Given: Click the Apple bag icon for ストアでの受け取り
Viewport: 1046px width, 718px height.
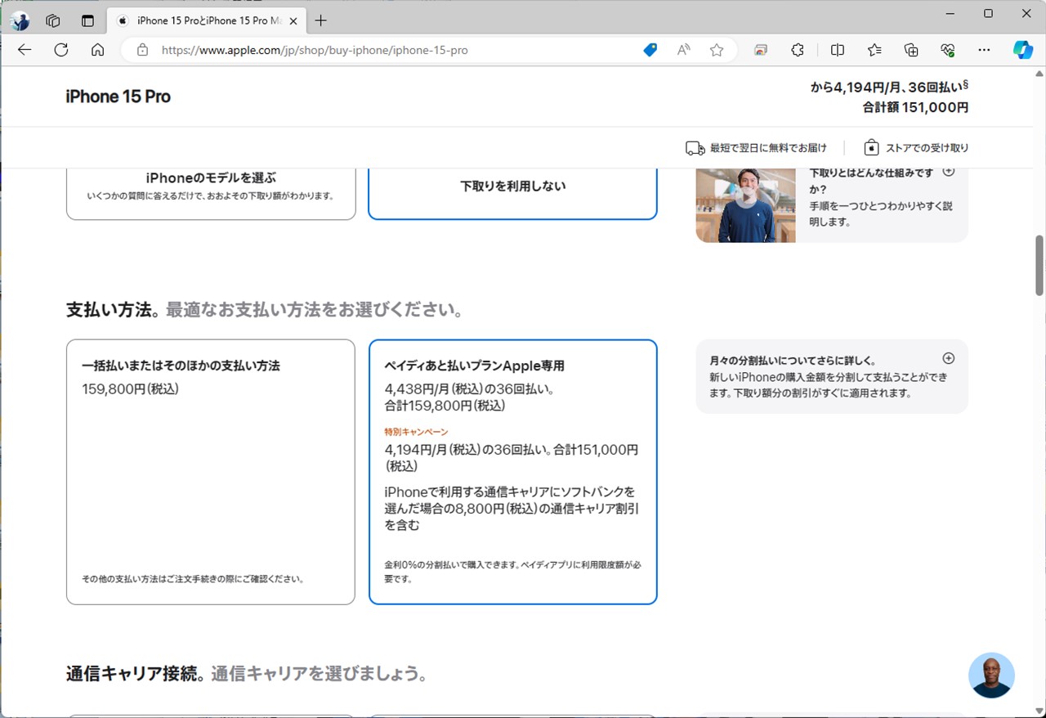Looking at the screenshot, I should click(x=873, y=148).
